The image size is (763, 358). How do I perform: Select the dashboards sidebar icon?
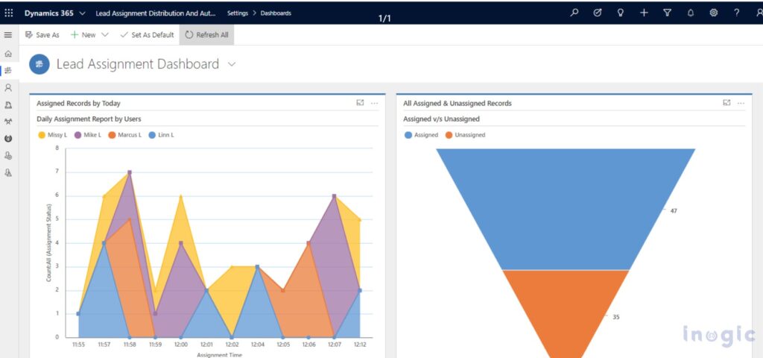coord(7,71)
